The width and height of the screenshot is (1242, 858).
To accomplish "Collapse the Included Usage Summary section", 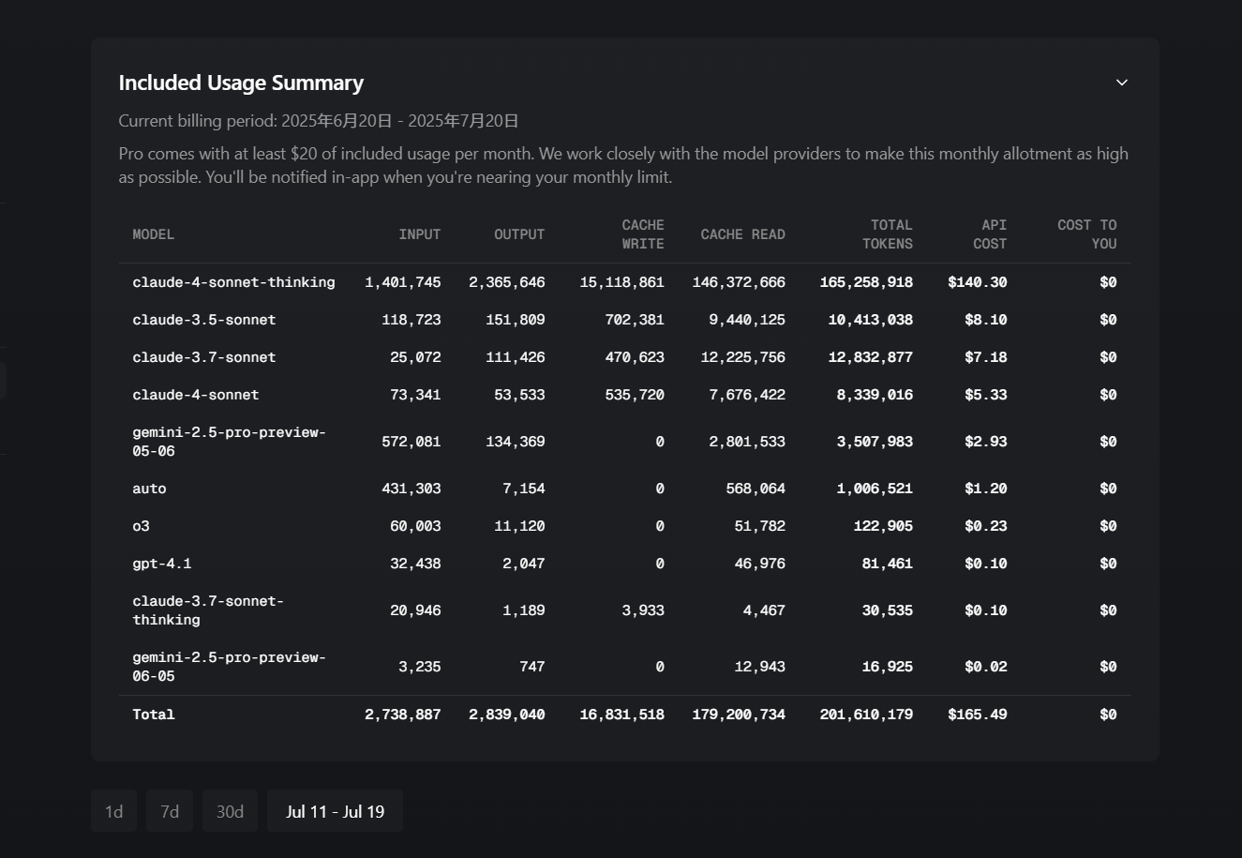I will tap(1121, 83).
